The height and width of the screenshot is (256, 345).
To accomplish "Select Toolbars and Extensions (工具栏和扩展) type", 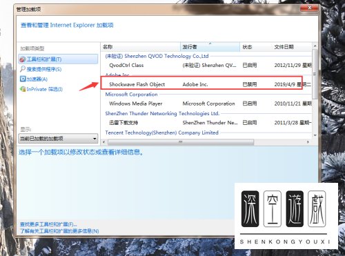I will pyautogui.click(x=58, y=59).
